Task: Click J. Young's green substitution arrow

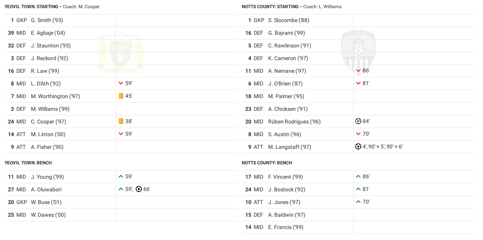Action: click(x=121, y=177)
